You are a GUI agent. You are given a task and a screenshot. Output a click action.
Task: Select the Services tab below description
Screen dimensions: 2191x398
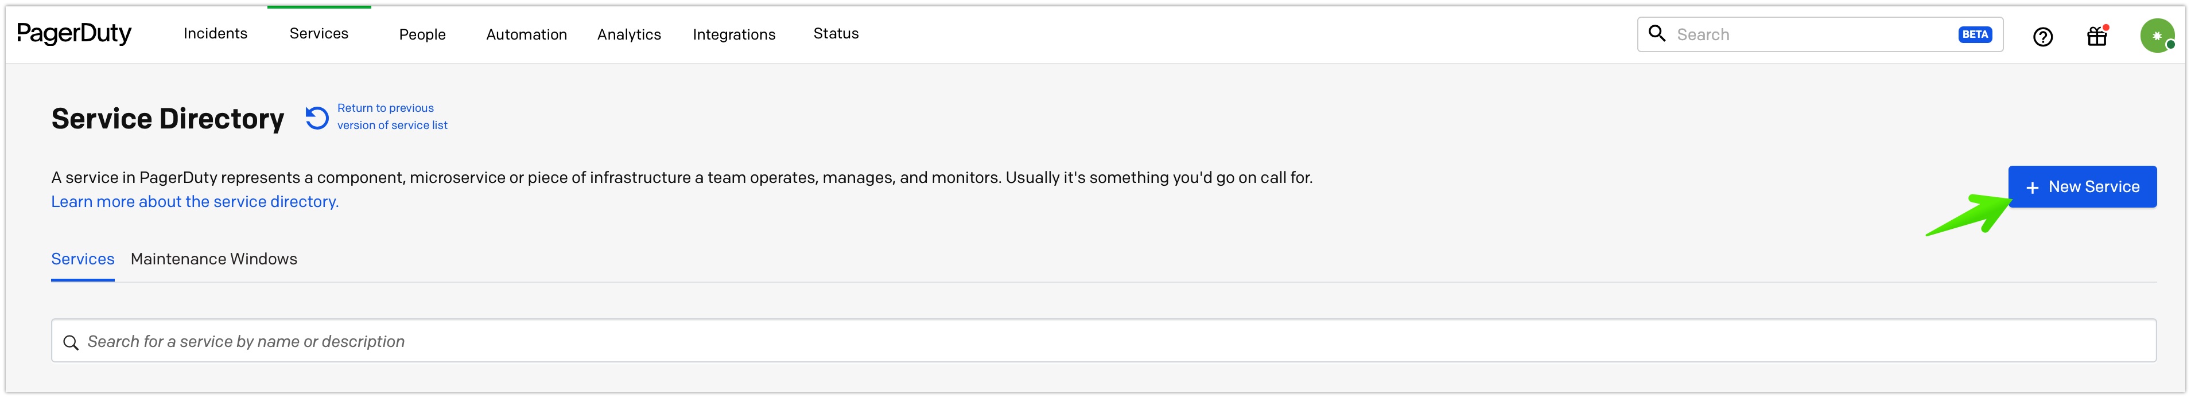click(x=83, y=259)
